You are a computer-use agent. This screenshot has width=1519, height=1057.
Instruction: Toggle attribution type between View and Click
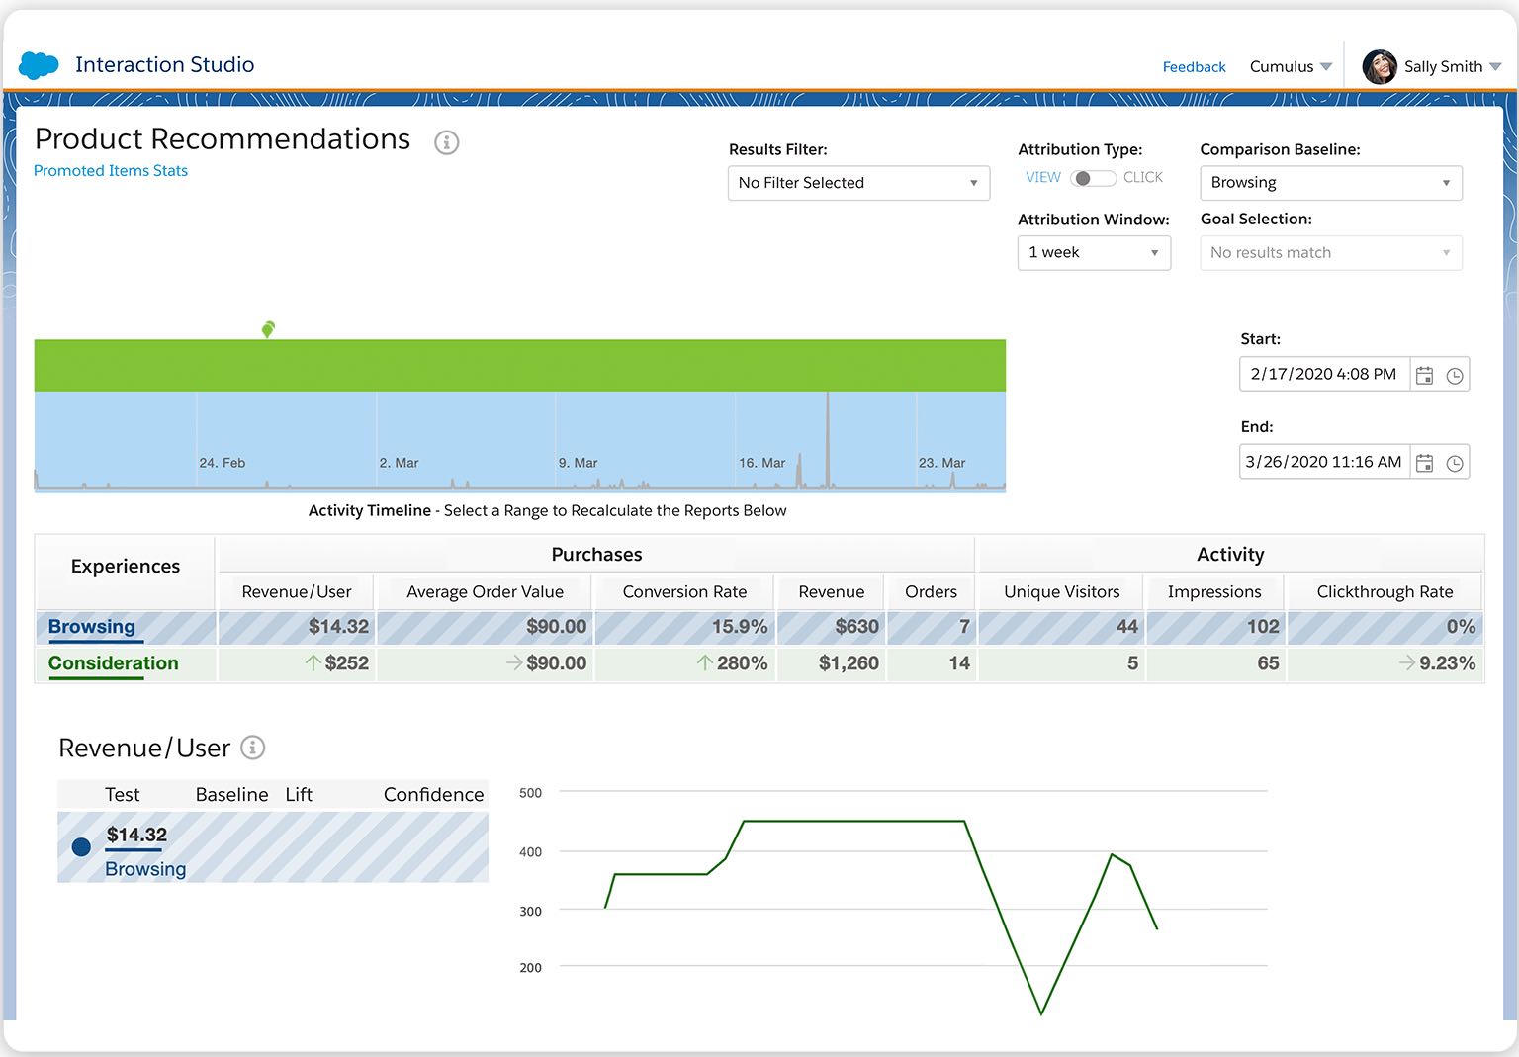point(1093,178)
